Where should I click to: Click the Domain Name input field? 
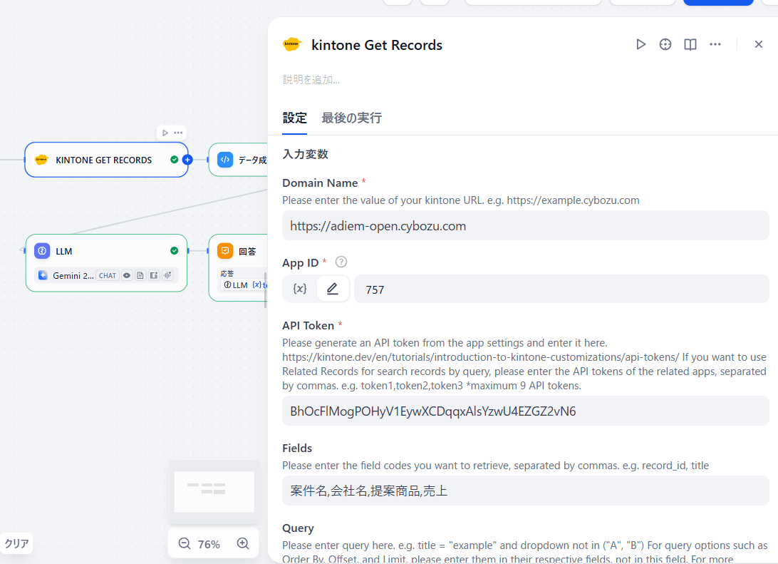point(525,226)
